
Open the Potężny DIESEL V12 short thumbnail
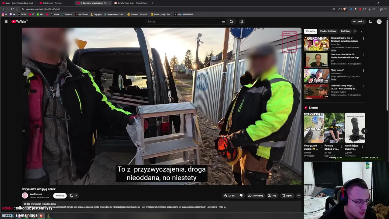(334, 128)
